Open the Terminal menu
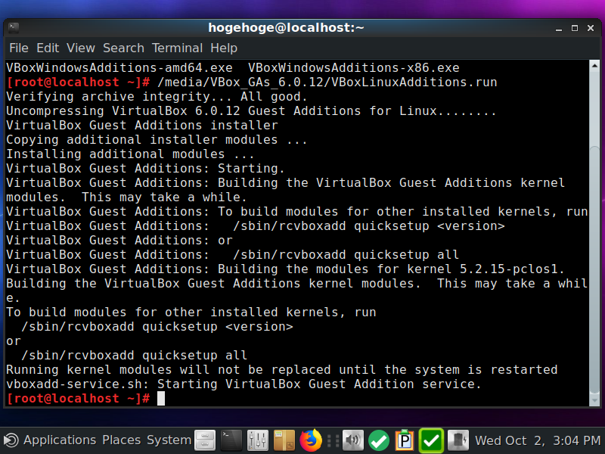The height and width of the screenshot is (454, 605). pyautogui.click(x=177, y=48)
